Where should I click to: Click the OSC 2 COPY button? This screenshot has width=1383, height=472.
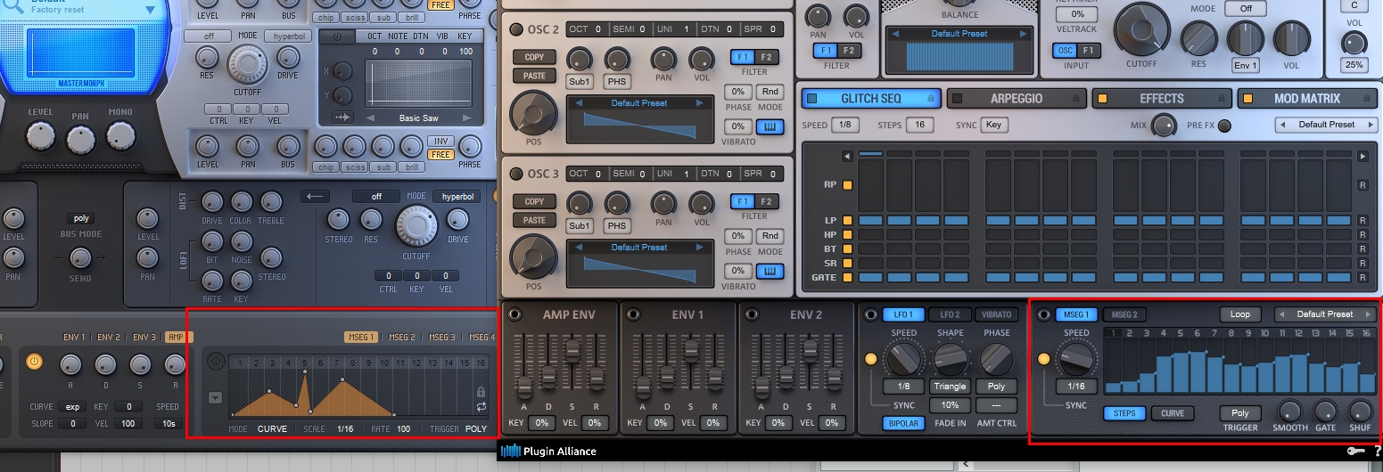pos(534,58)
